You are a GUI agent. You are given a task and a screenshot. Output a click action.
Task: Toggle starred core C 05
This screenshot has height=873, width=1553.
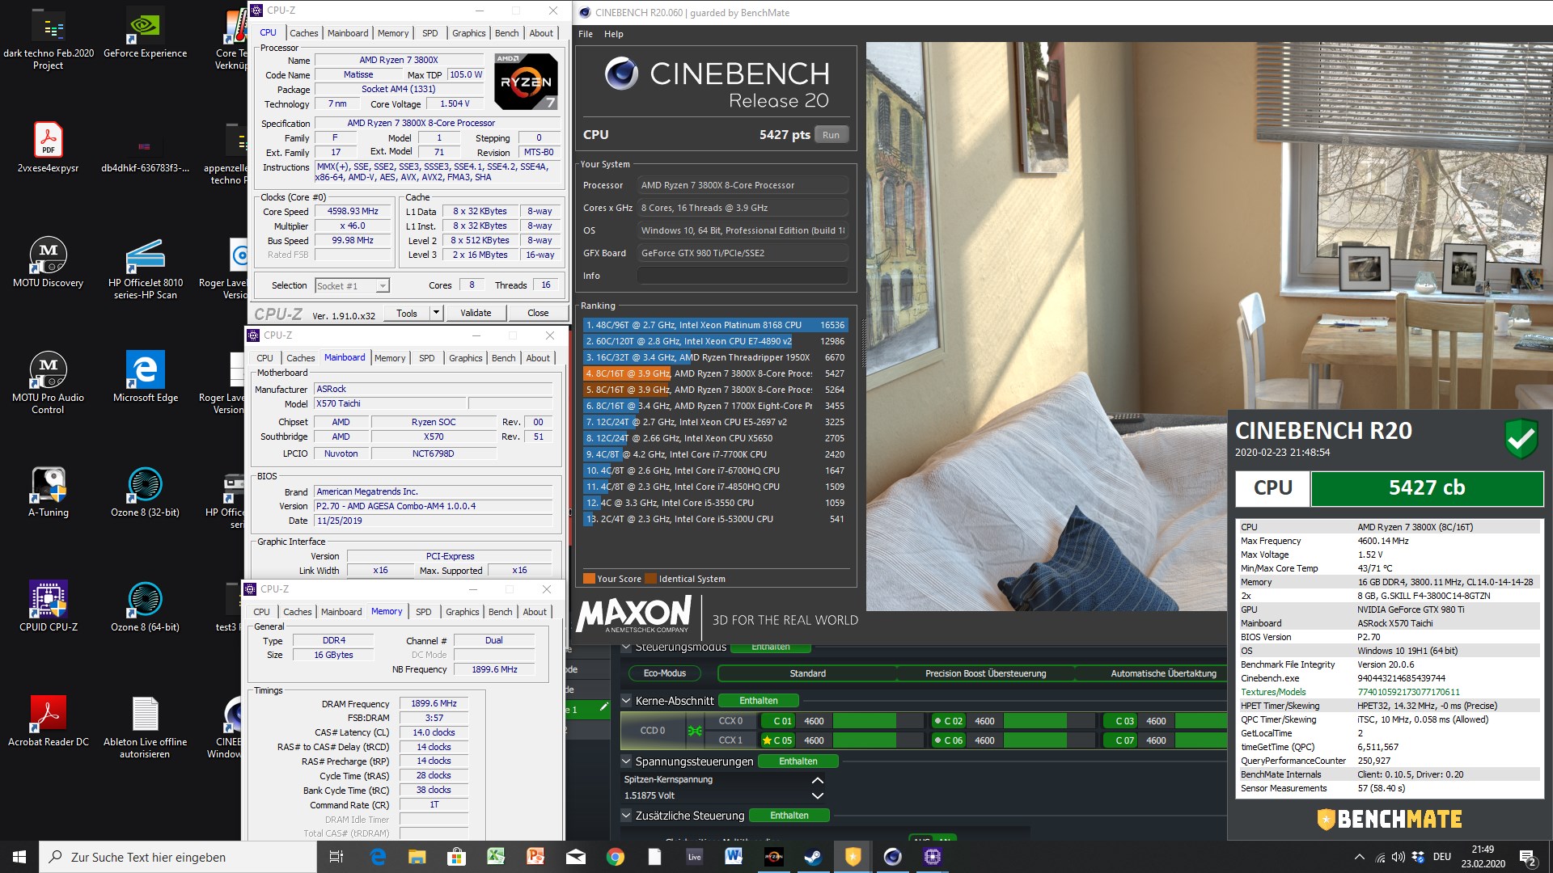pos(778,740)
